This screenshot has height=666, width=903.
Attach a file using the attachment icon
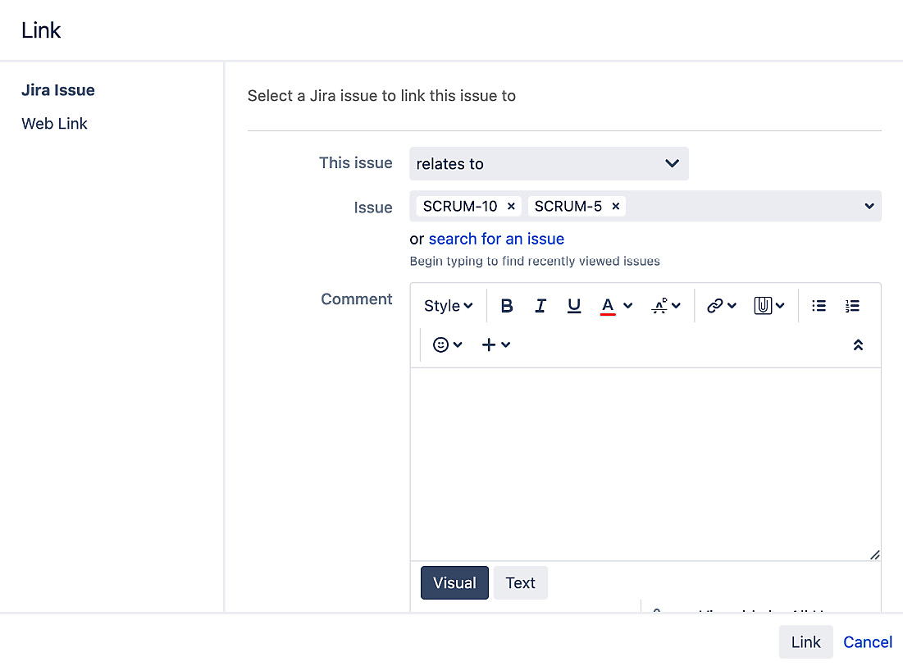[763, 304]
